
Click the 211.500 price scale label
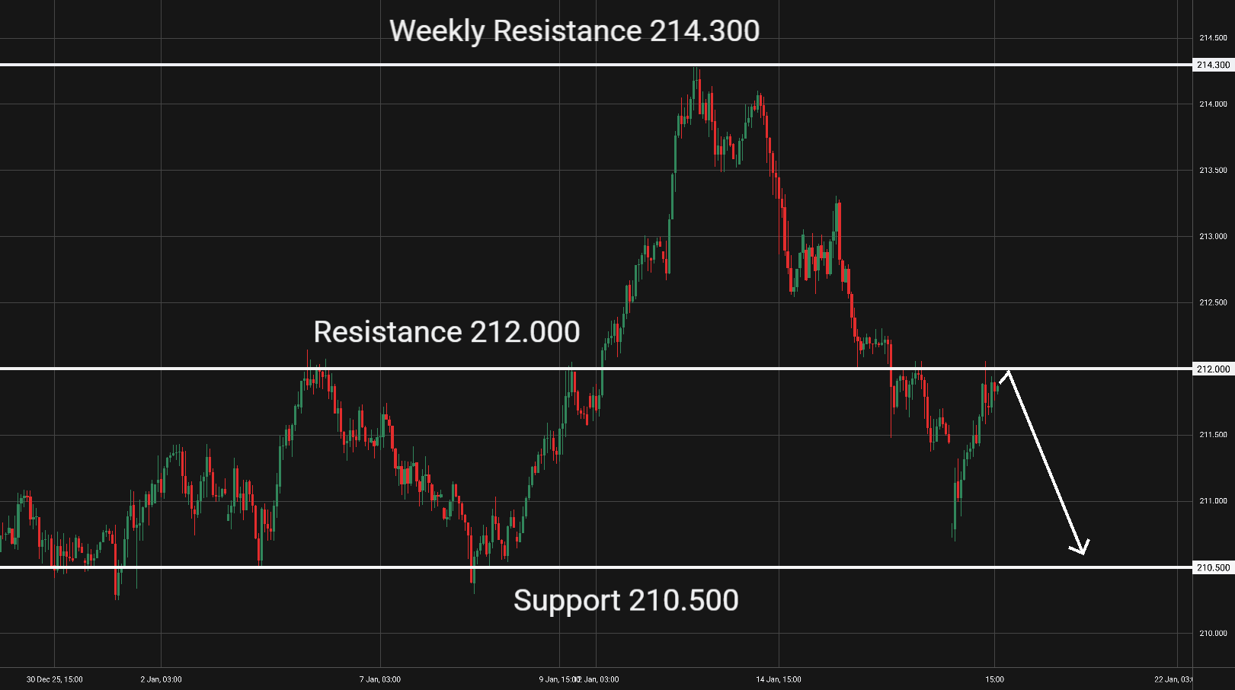(x=1213, y=435)
